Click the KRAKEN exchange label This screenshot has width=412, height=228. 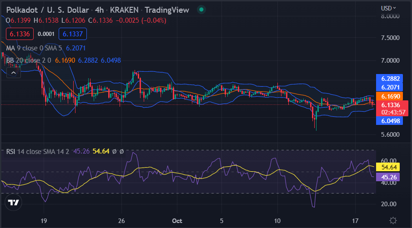coord(124,10)
